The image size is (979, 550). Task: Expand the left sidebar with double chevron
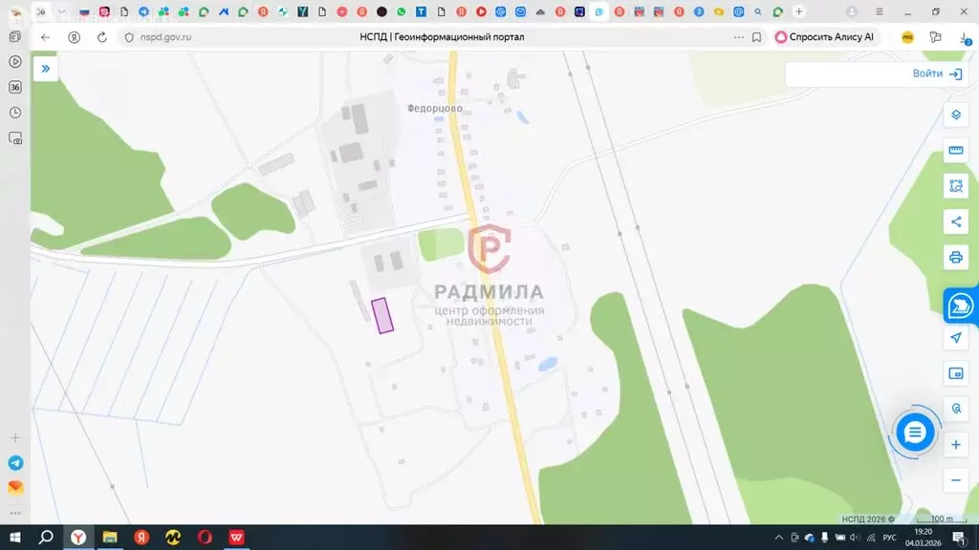[45, 69]
